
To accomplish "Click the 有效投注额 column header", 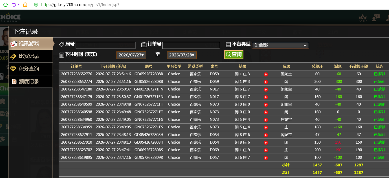I will tap(359, 66).
